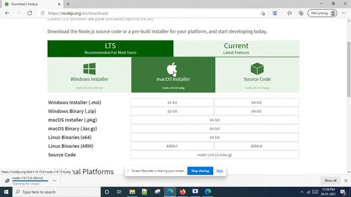Download Linux Binaries (x64) 64-bit

point(214,137)
